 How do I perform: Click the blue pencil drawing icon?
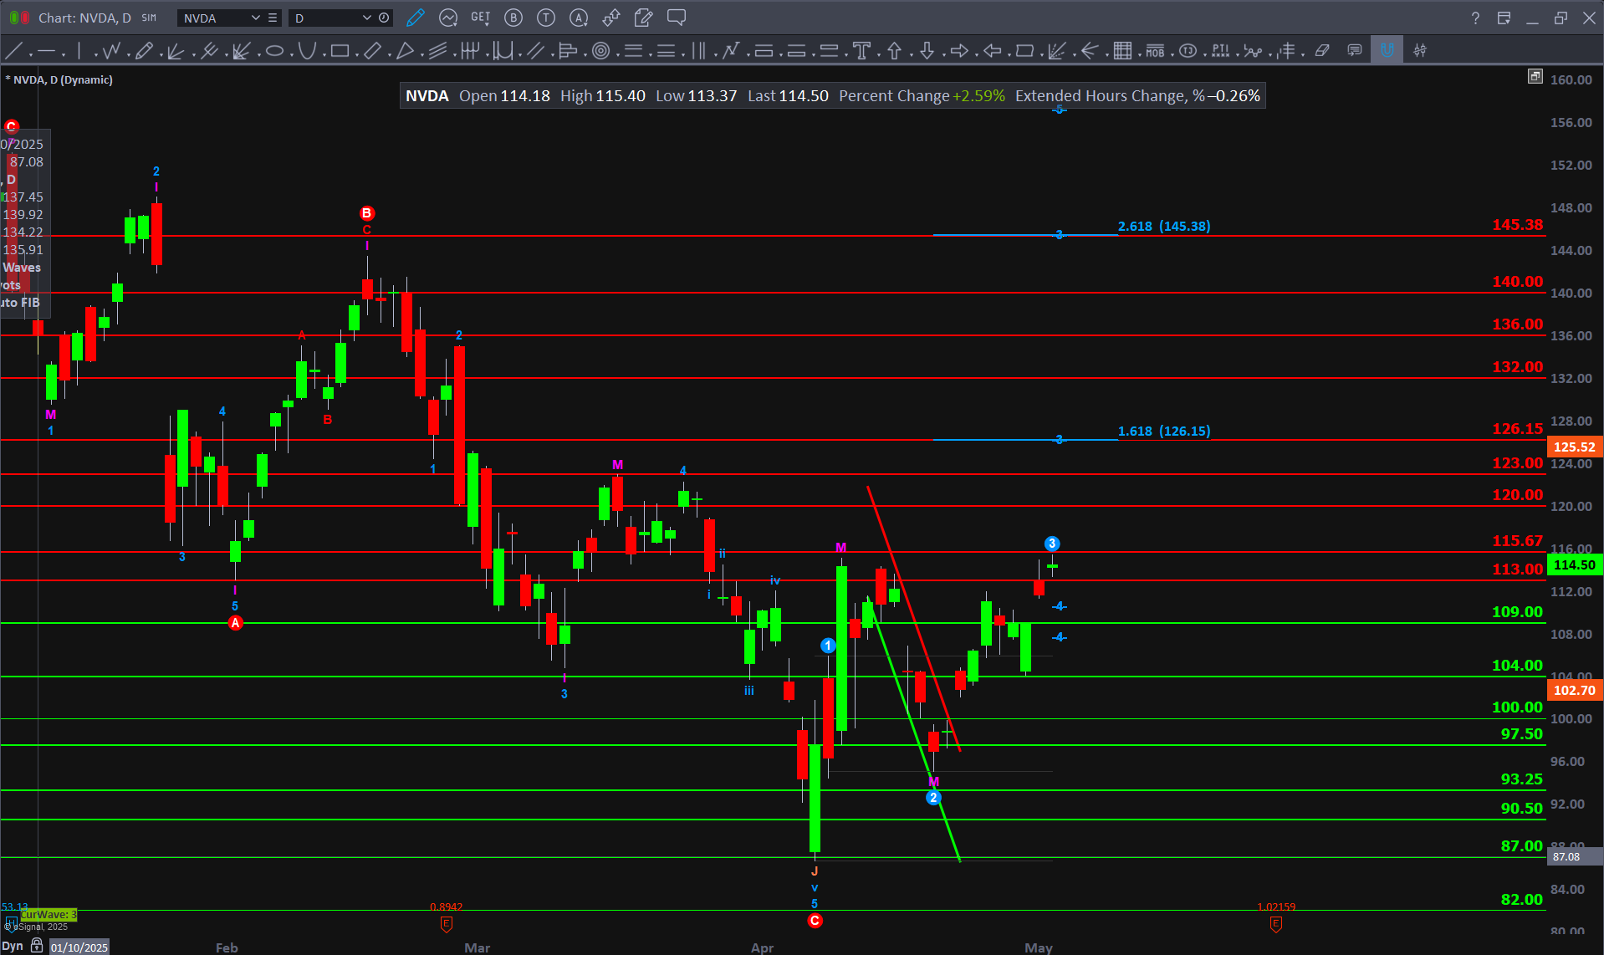click(415, 18)
